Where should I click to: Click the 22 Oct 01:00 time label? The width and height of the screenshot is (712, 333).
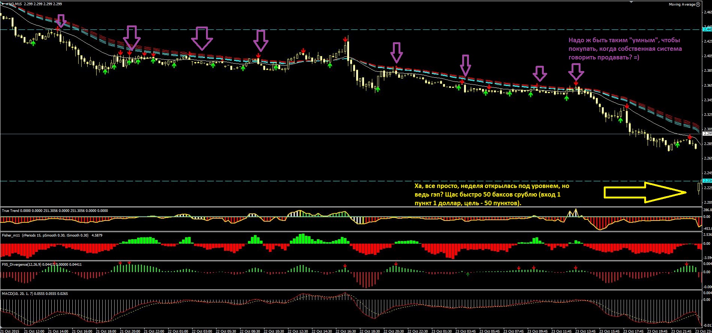[178, 331]
